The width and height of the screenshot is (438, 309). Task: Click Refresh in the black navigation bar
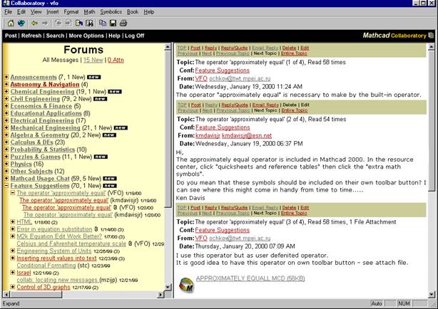pyautogui.click(x=31, y=36)
